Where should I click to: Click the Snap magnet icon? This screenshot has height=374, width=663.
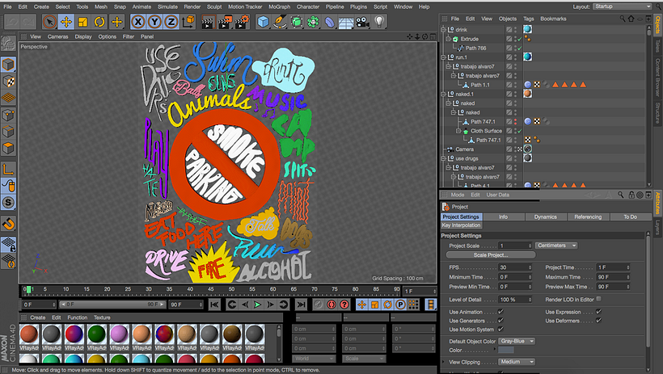(8, 224)
